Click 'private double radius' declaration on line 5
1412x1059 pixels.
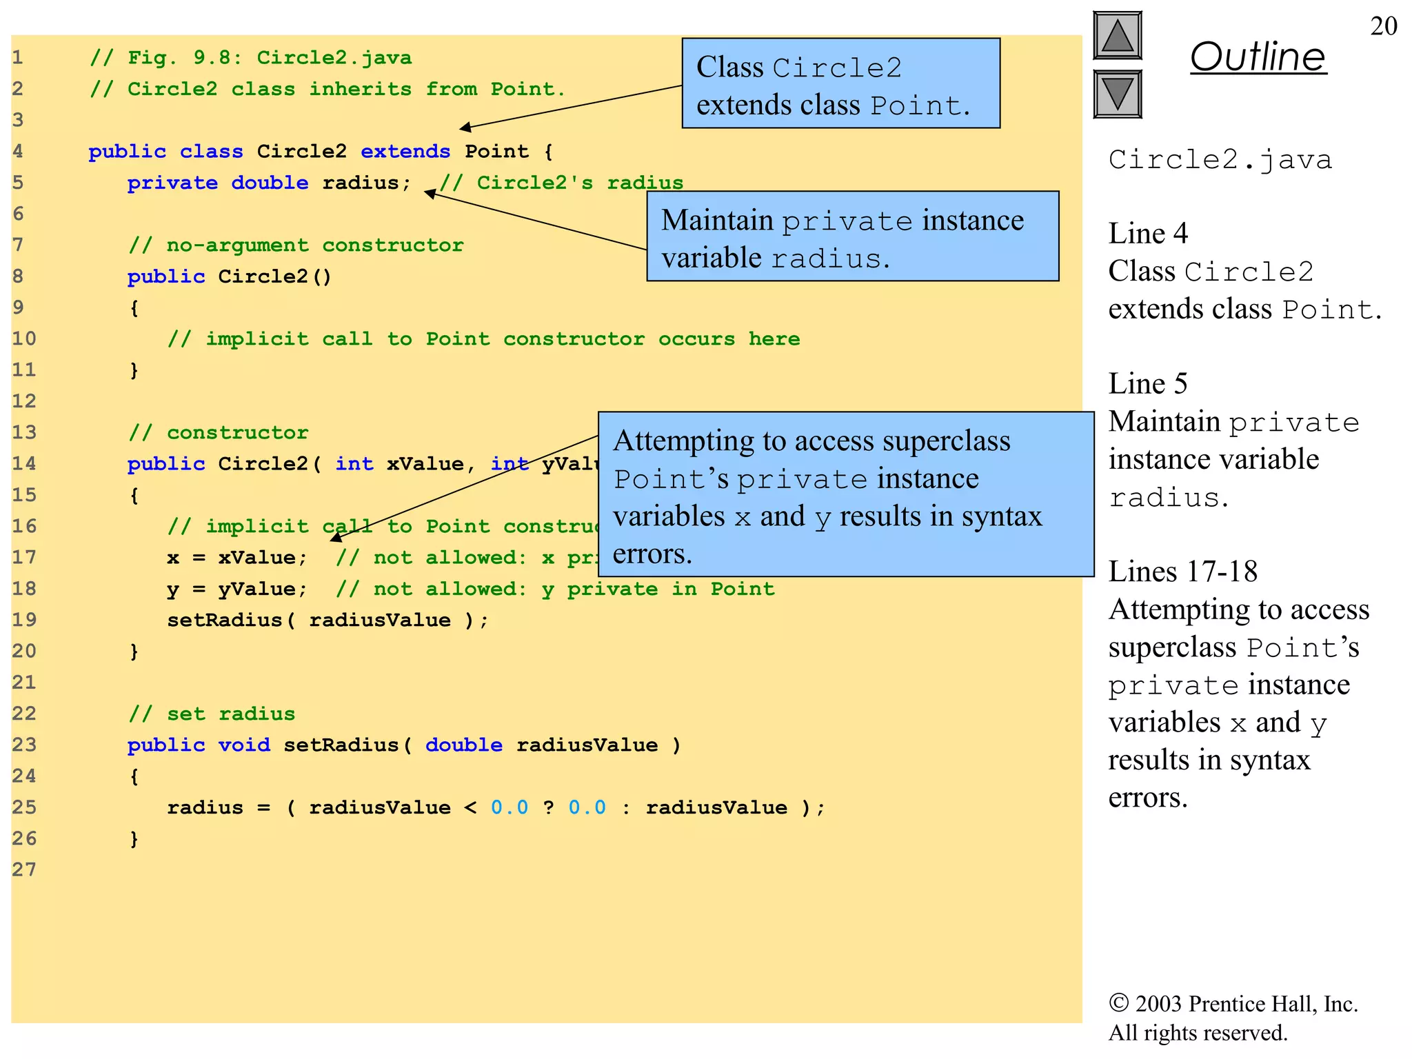[x=268, y=183]
